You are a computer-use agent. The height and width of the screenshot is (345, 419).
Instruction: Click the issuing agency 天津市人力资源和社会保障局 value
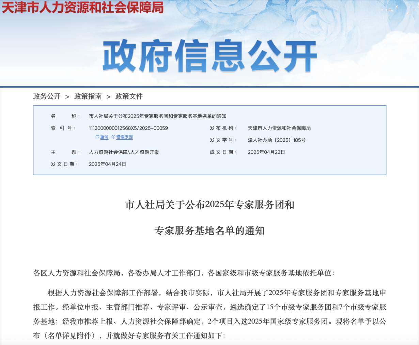tap(279, 128)
